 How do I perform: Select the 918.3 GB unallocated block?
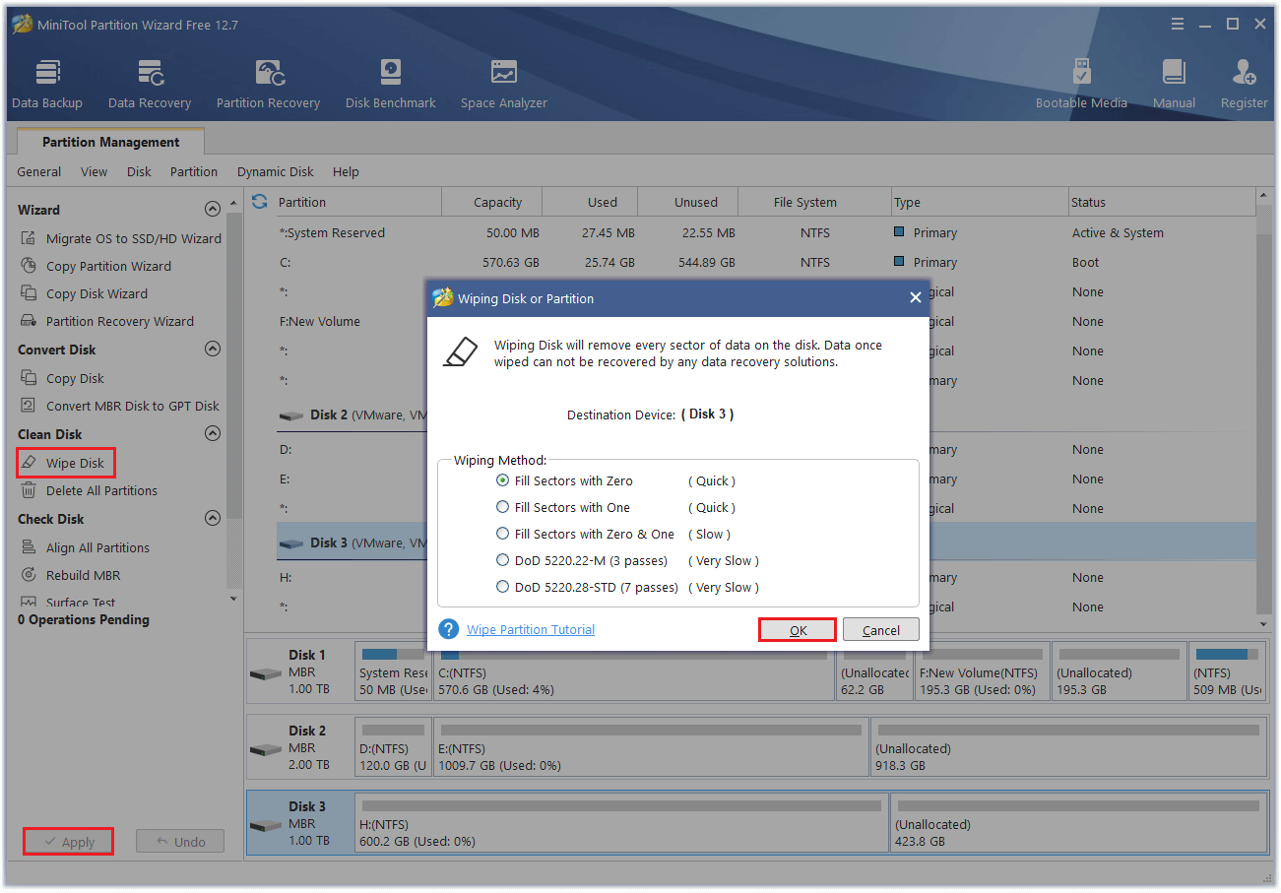[1068, 747]
